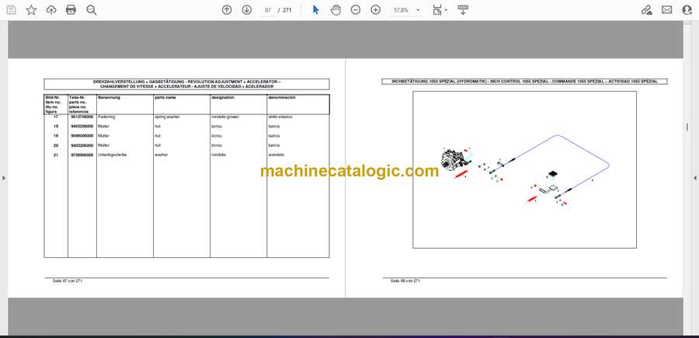The image size is (699, 338).
Task: Activate the selection arrow tool
Action: (x=315, y=10)
